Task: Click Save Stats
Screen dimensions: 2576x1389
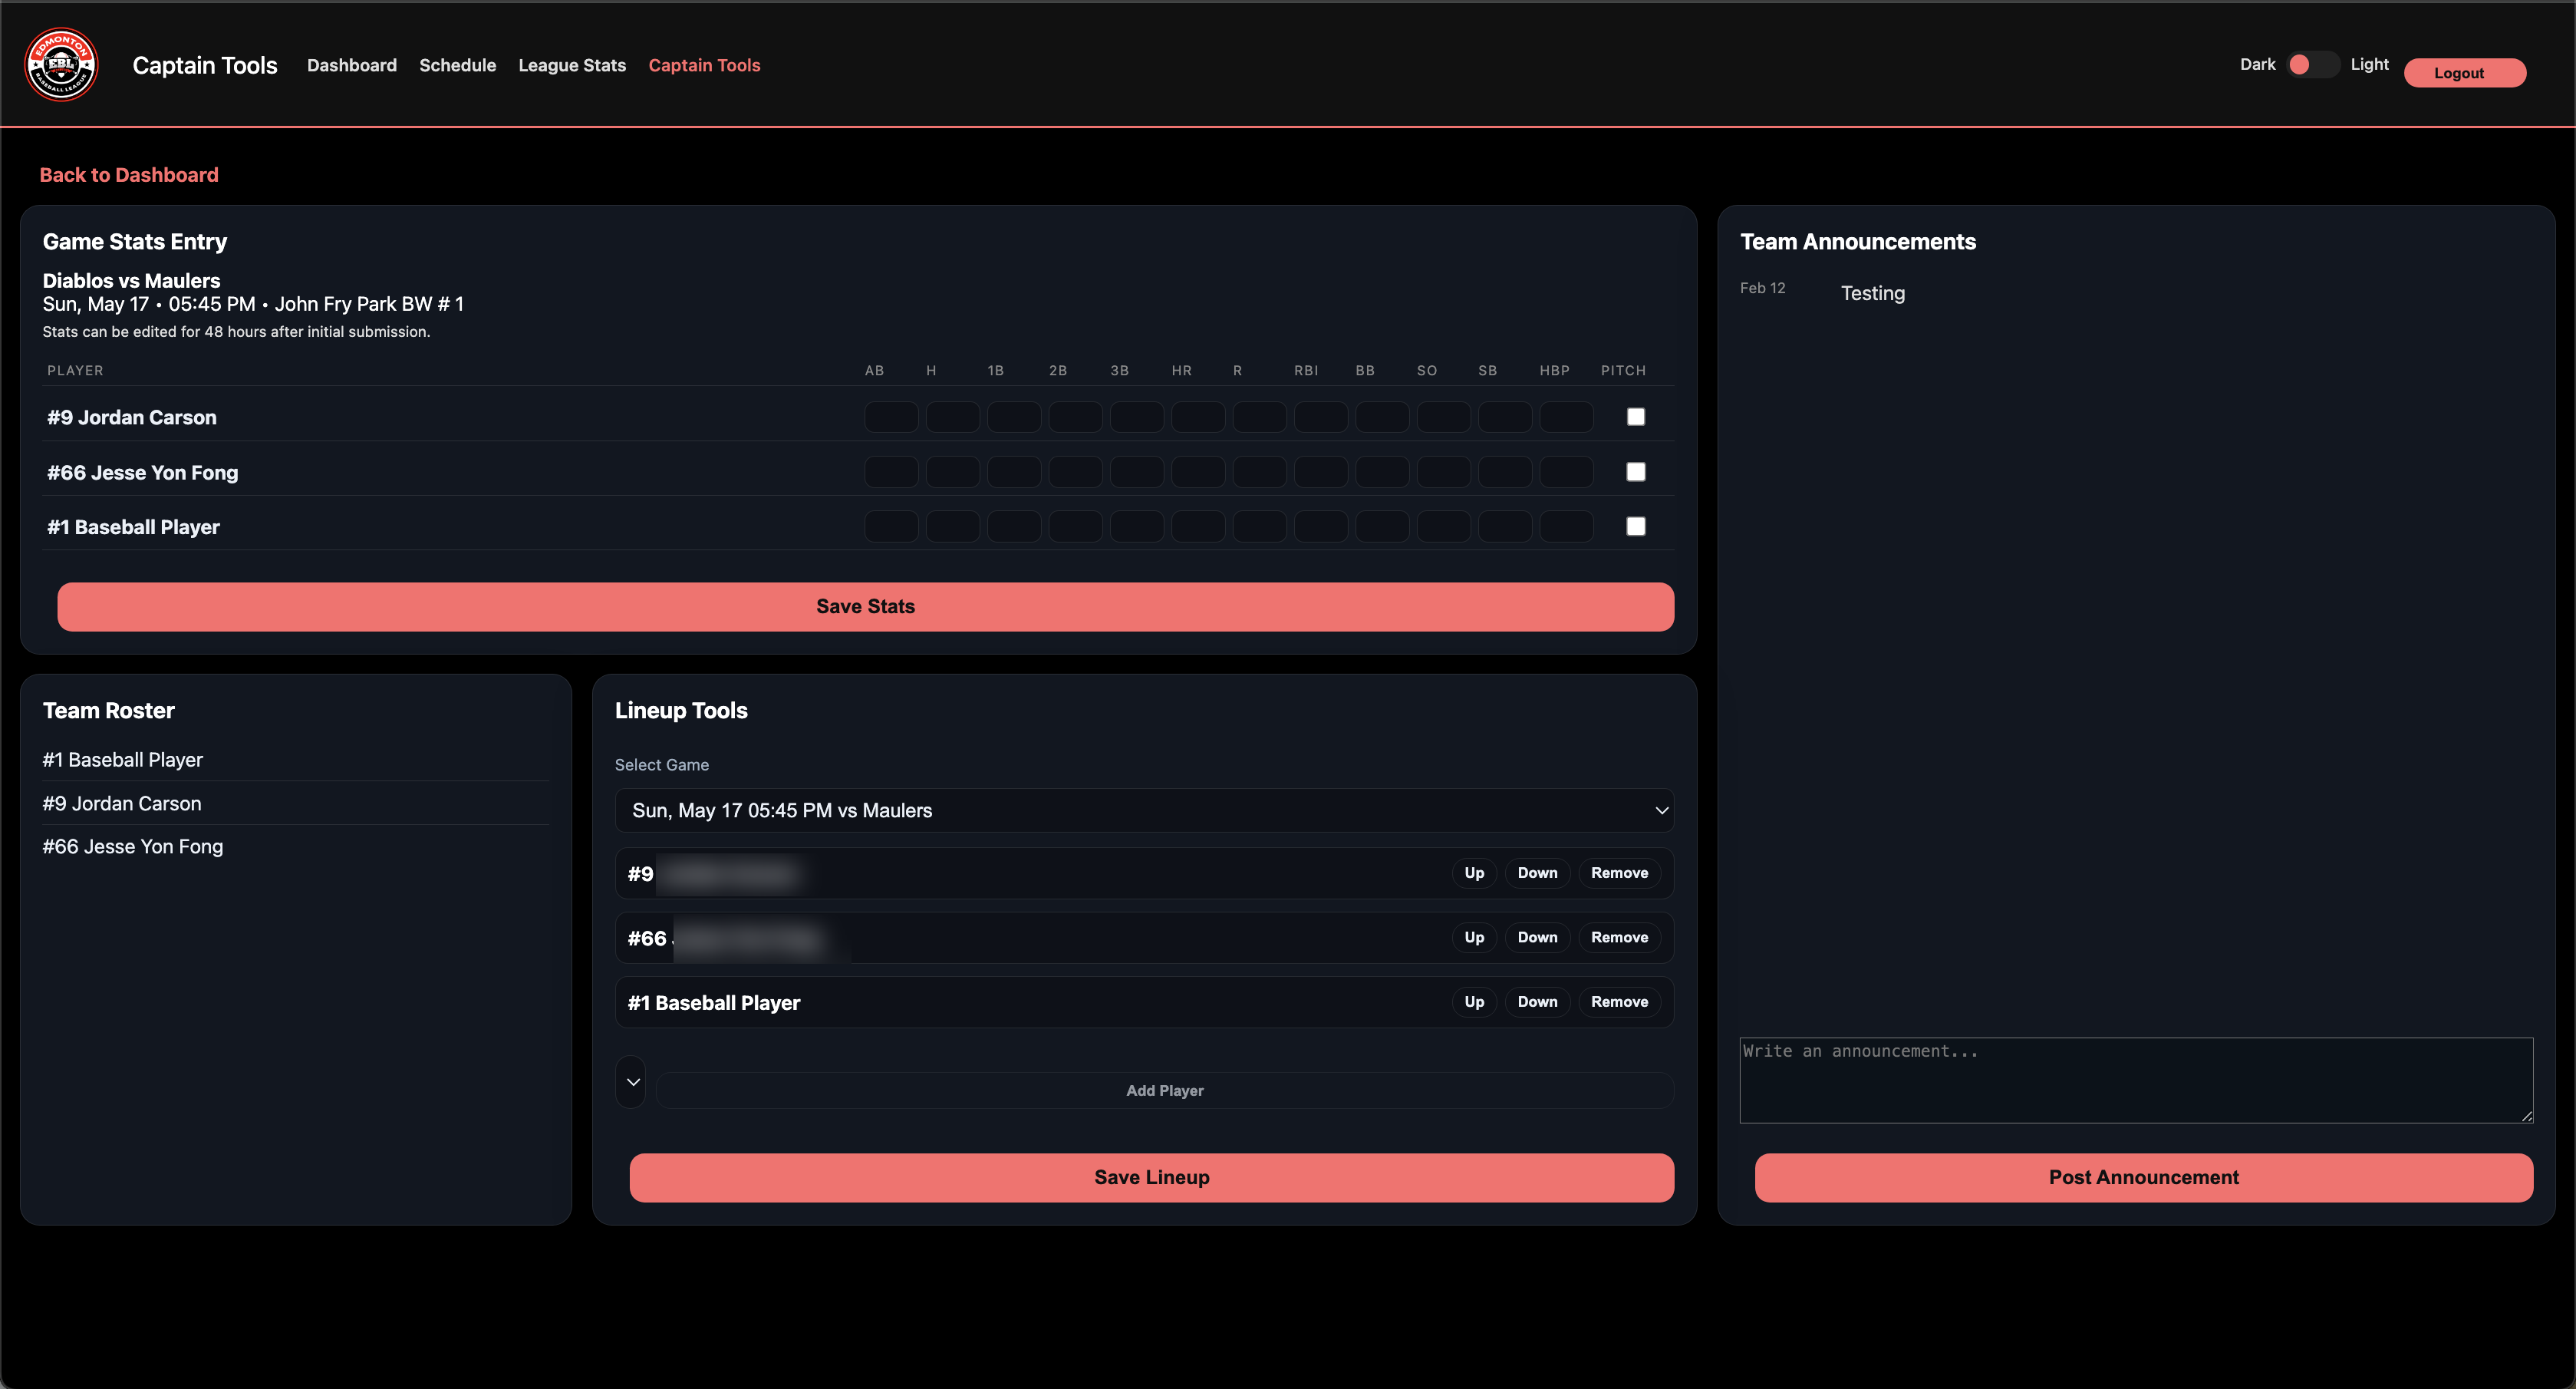Action: (x=865, y=606)
